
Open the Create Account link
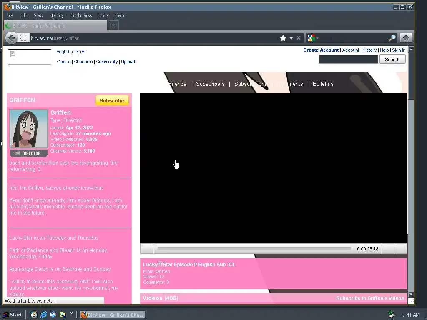(321, 50)
